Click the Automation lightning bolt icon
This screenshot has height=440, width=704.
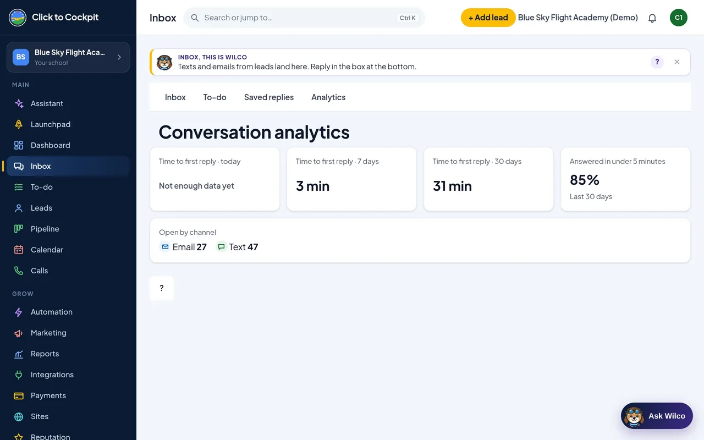19,312
